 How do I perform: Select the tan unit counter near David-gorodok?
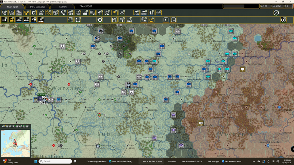tap(242, 69)
